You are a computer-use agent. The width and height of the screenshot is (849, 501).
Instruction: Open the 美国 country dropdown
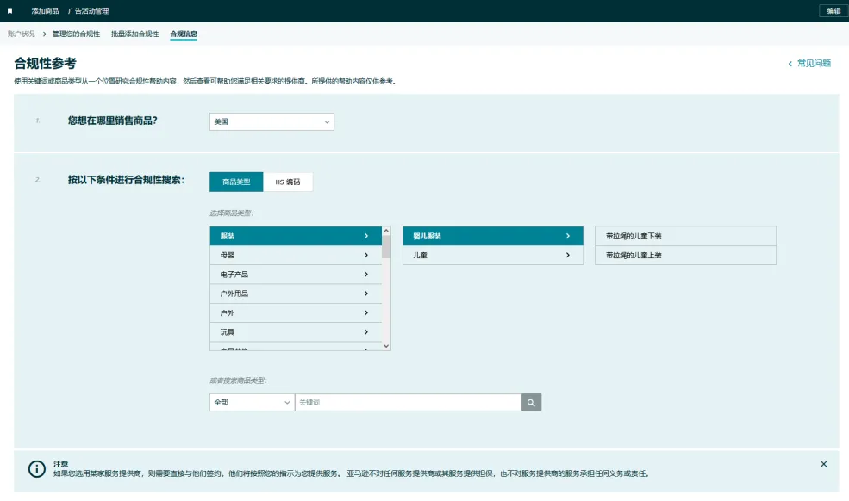click(x=271, y=121)
